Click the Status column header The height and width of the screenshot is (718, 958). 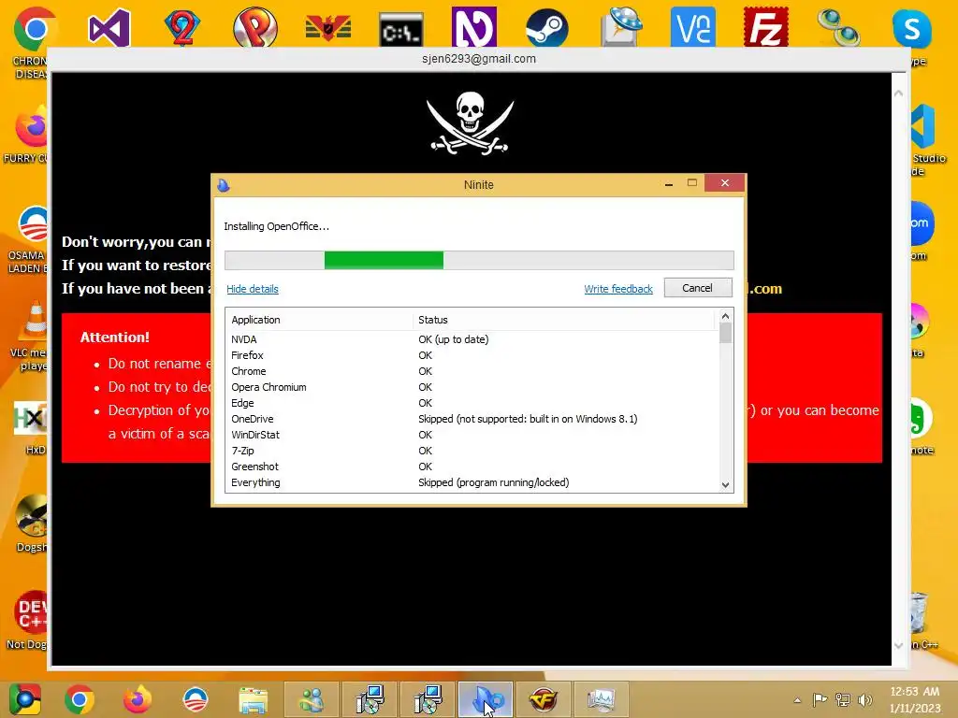tap(563, 320)
